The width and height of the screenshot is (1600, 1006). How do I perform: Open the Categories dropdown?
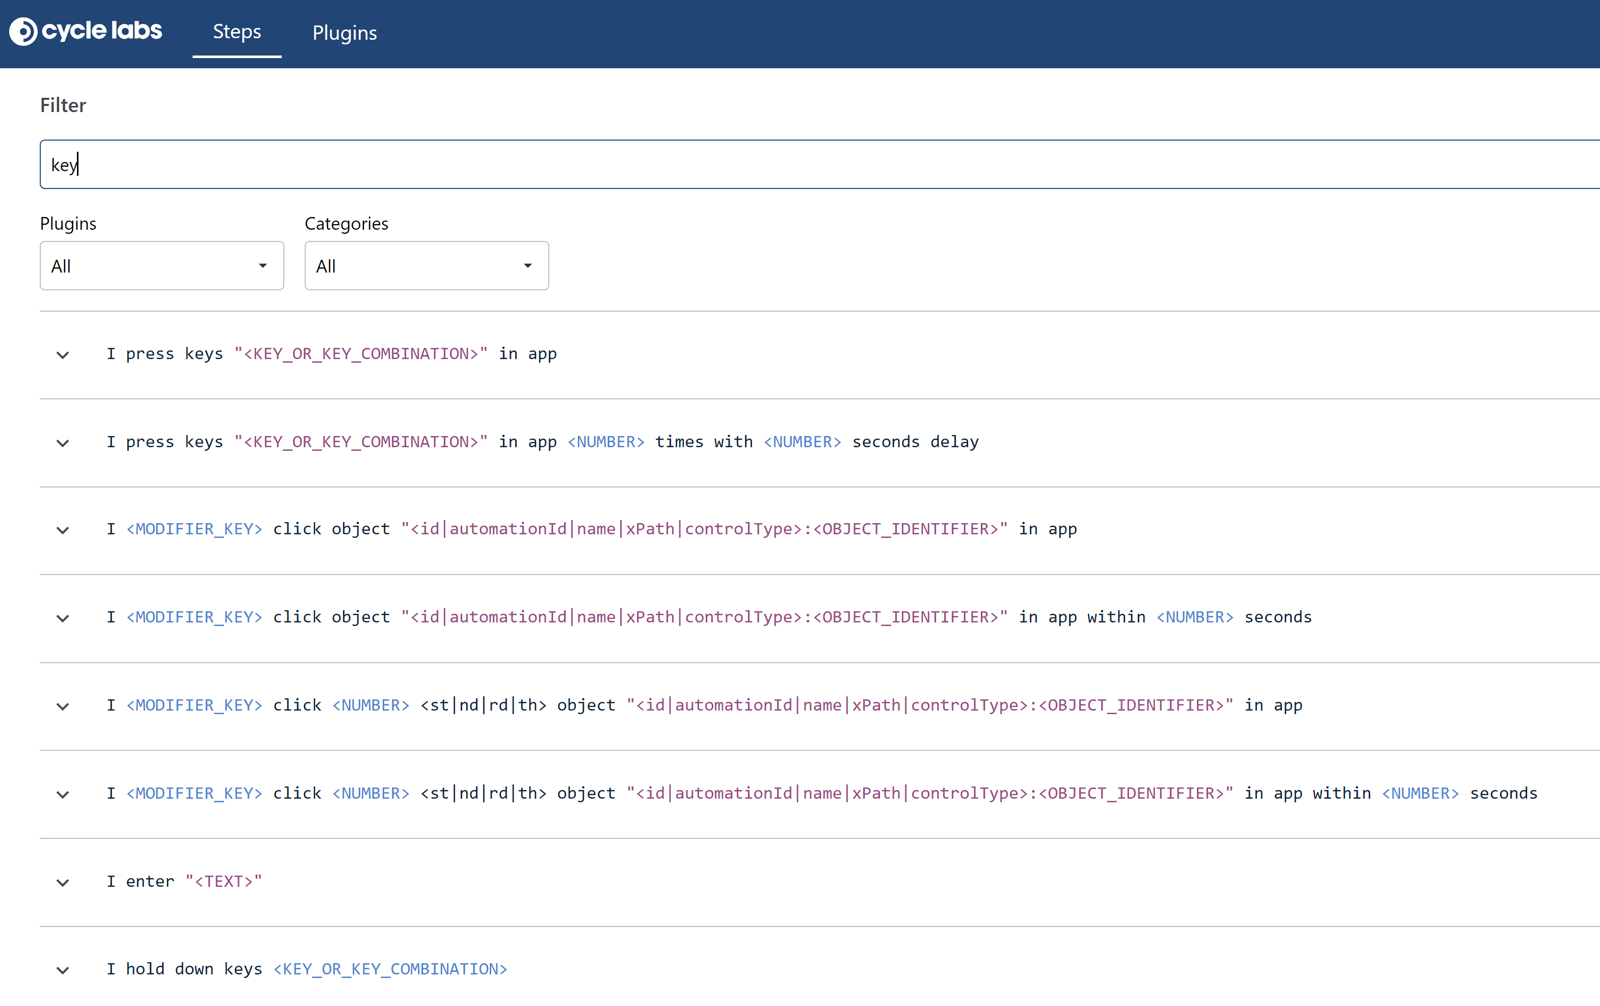pos(426,265)
